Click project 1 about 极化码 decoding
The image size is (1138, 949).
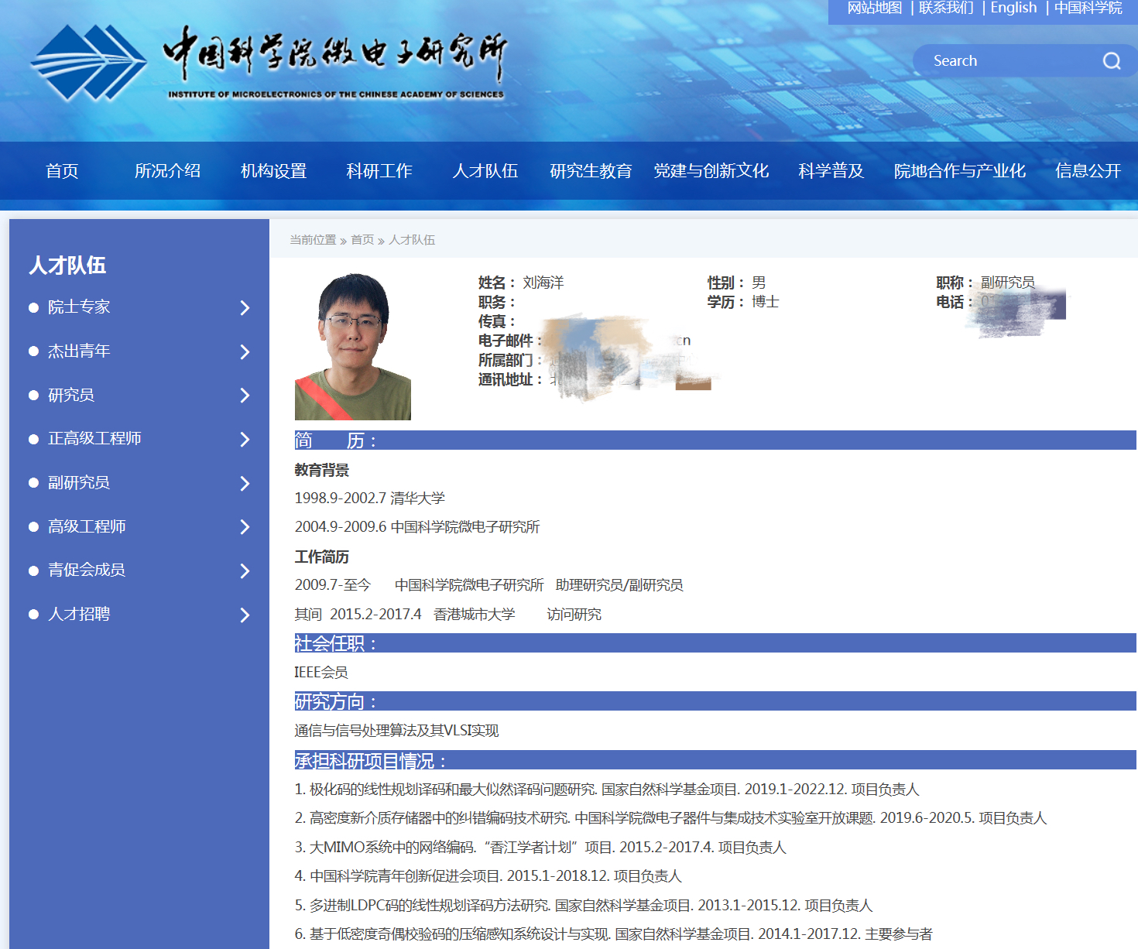[607, 790]
